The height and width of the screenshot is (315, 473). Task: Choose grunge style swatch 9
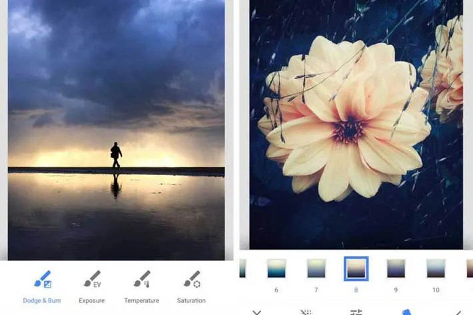point(396,268)
